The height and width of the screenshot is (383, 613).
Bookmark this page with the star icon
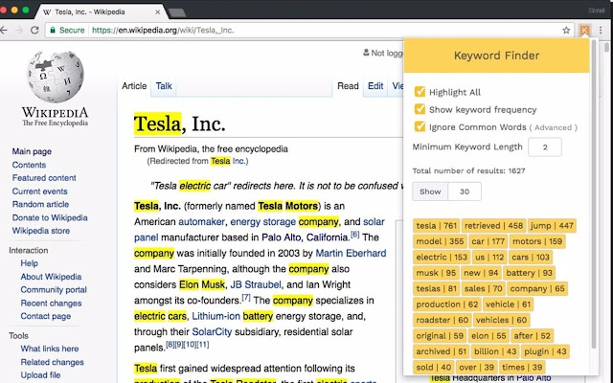click(x=566, y=30)
